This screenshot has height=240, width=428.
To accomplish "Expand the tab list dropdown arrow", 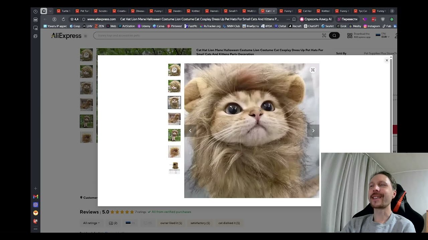I will (50, 11).
